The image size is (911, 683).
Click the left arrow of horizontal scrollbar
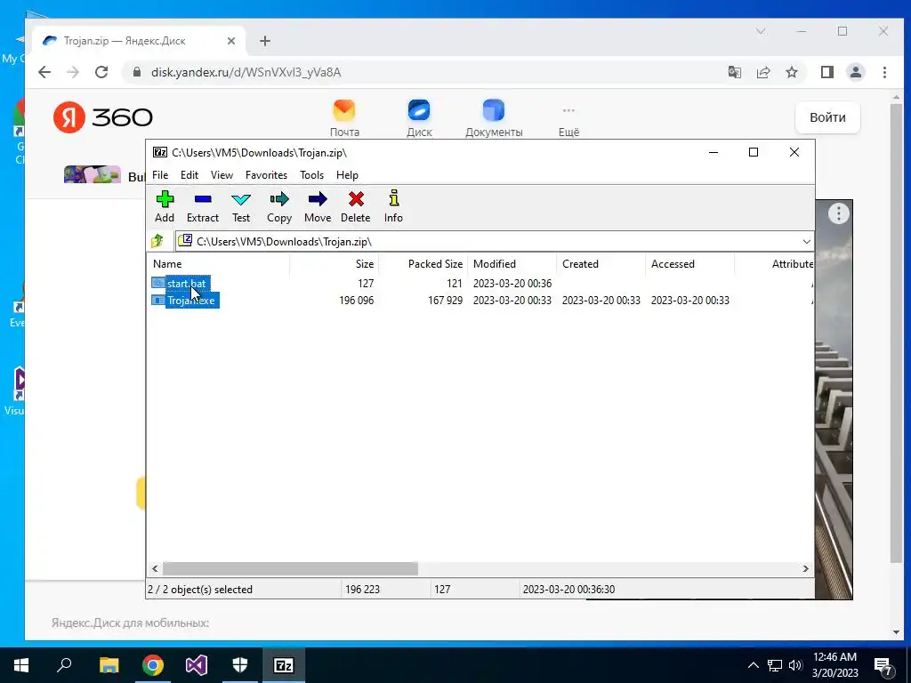coord(155,568)
